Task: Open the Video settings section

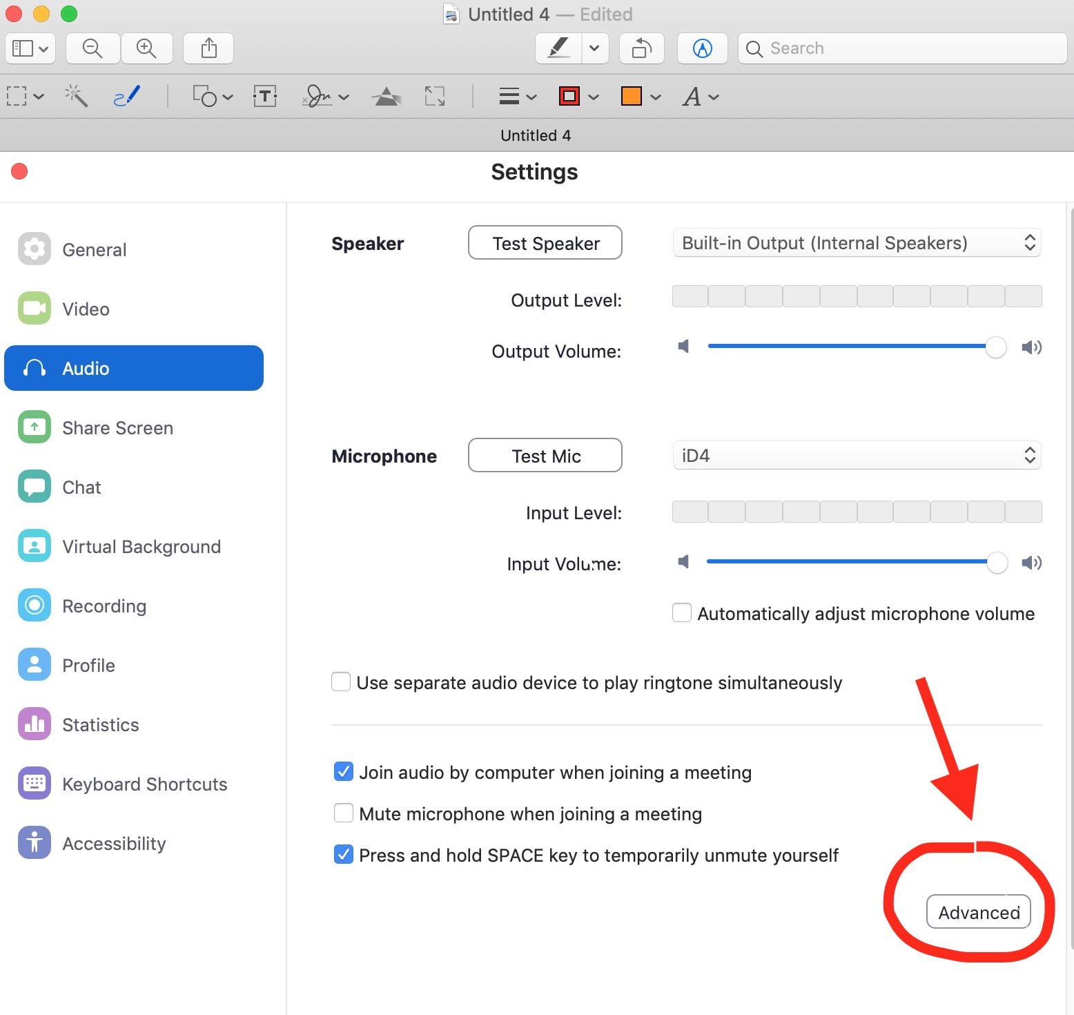Action: tap(86, 309)
